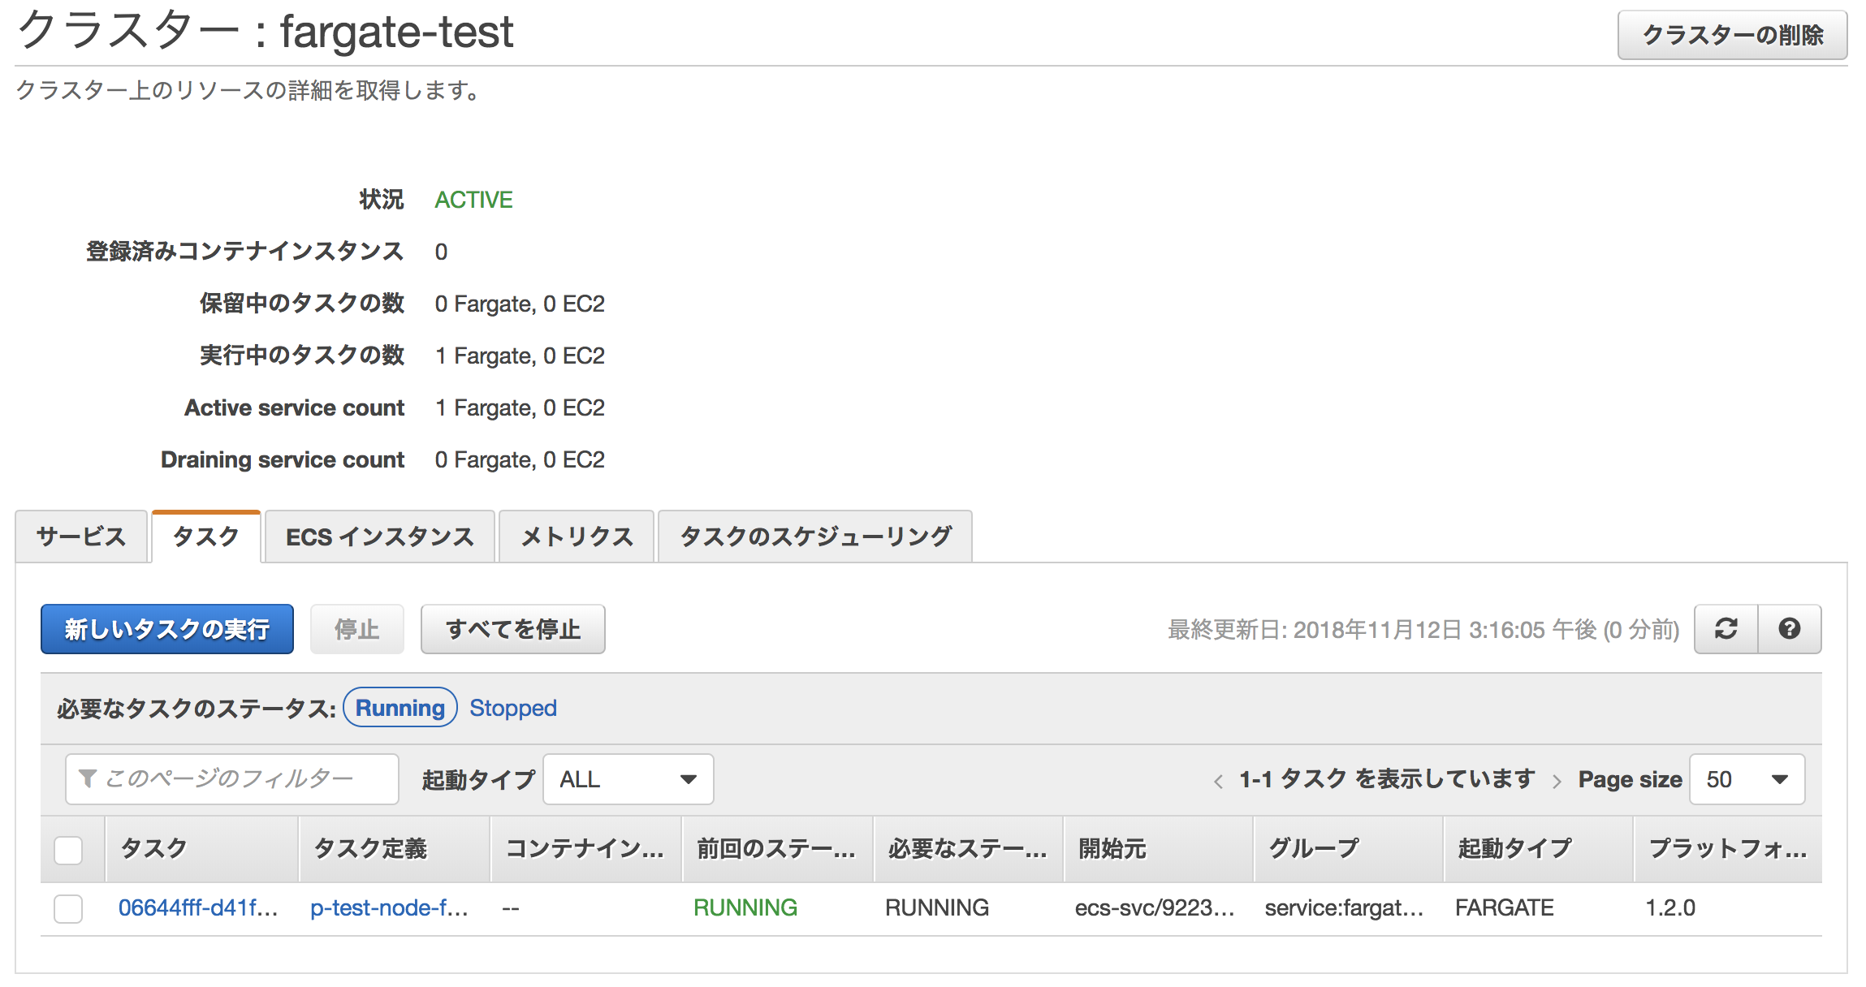This screenshot has width=1866, height=987.
Task: Switch to the サービス tab
Action: pyautogui.click(x=81, y=537)
